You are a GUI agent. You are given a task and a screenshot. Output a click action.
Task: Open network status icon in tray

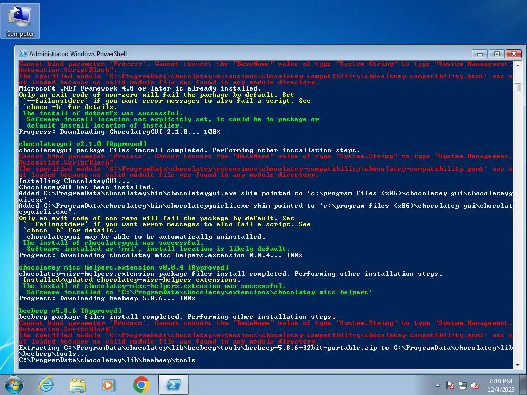463,385
